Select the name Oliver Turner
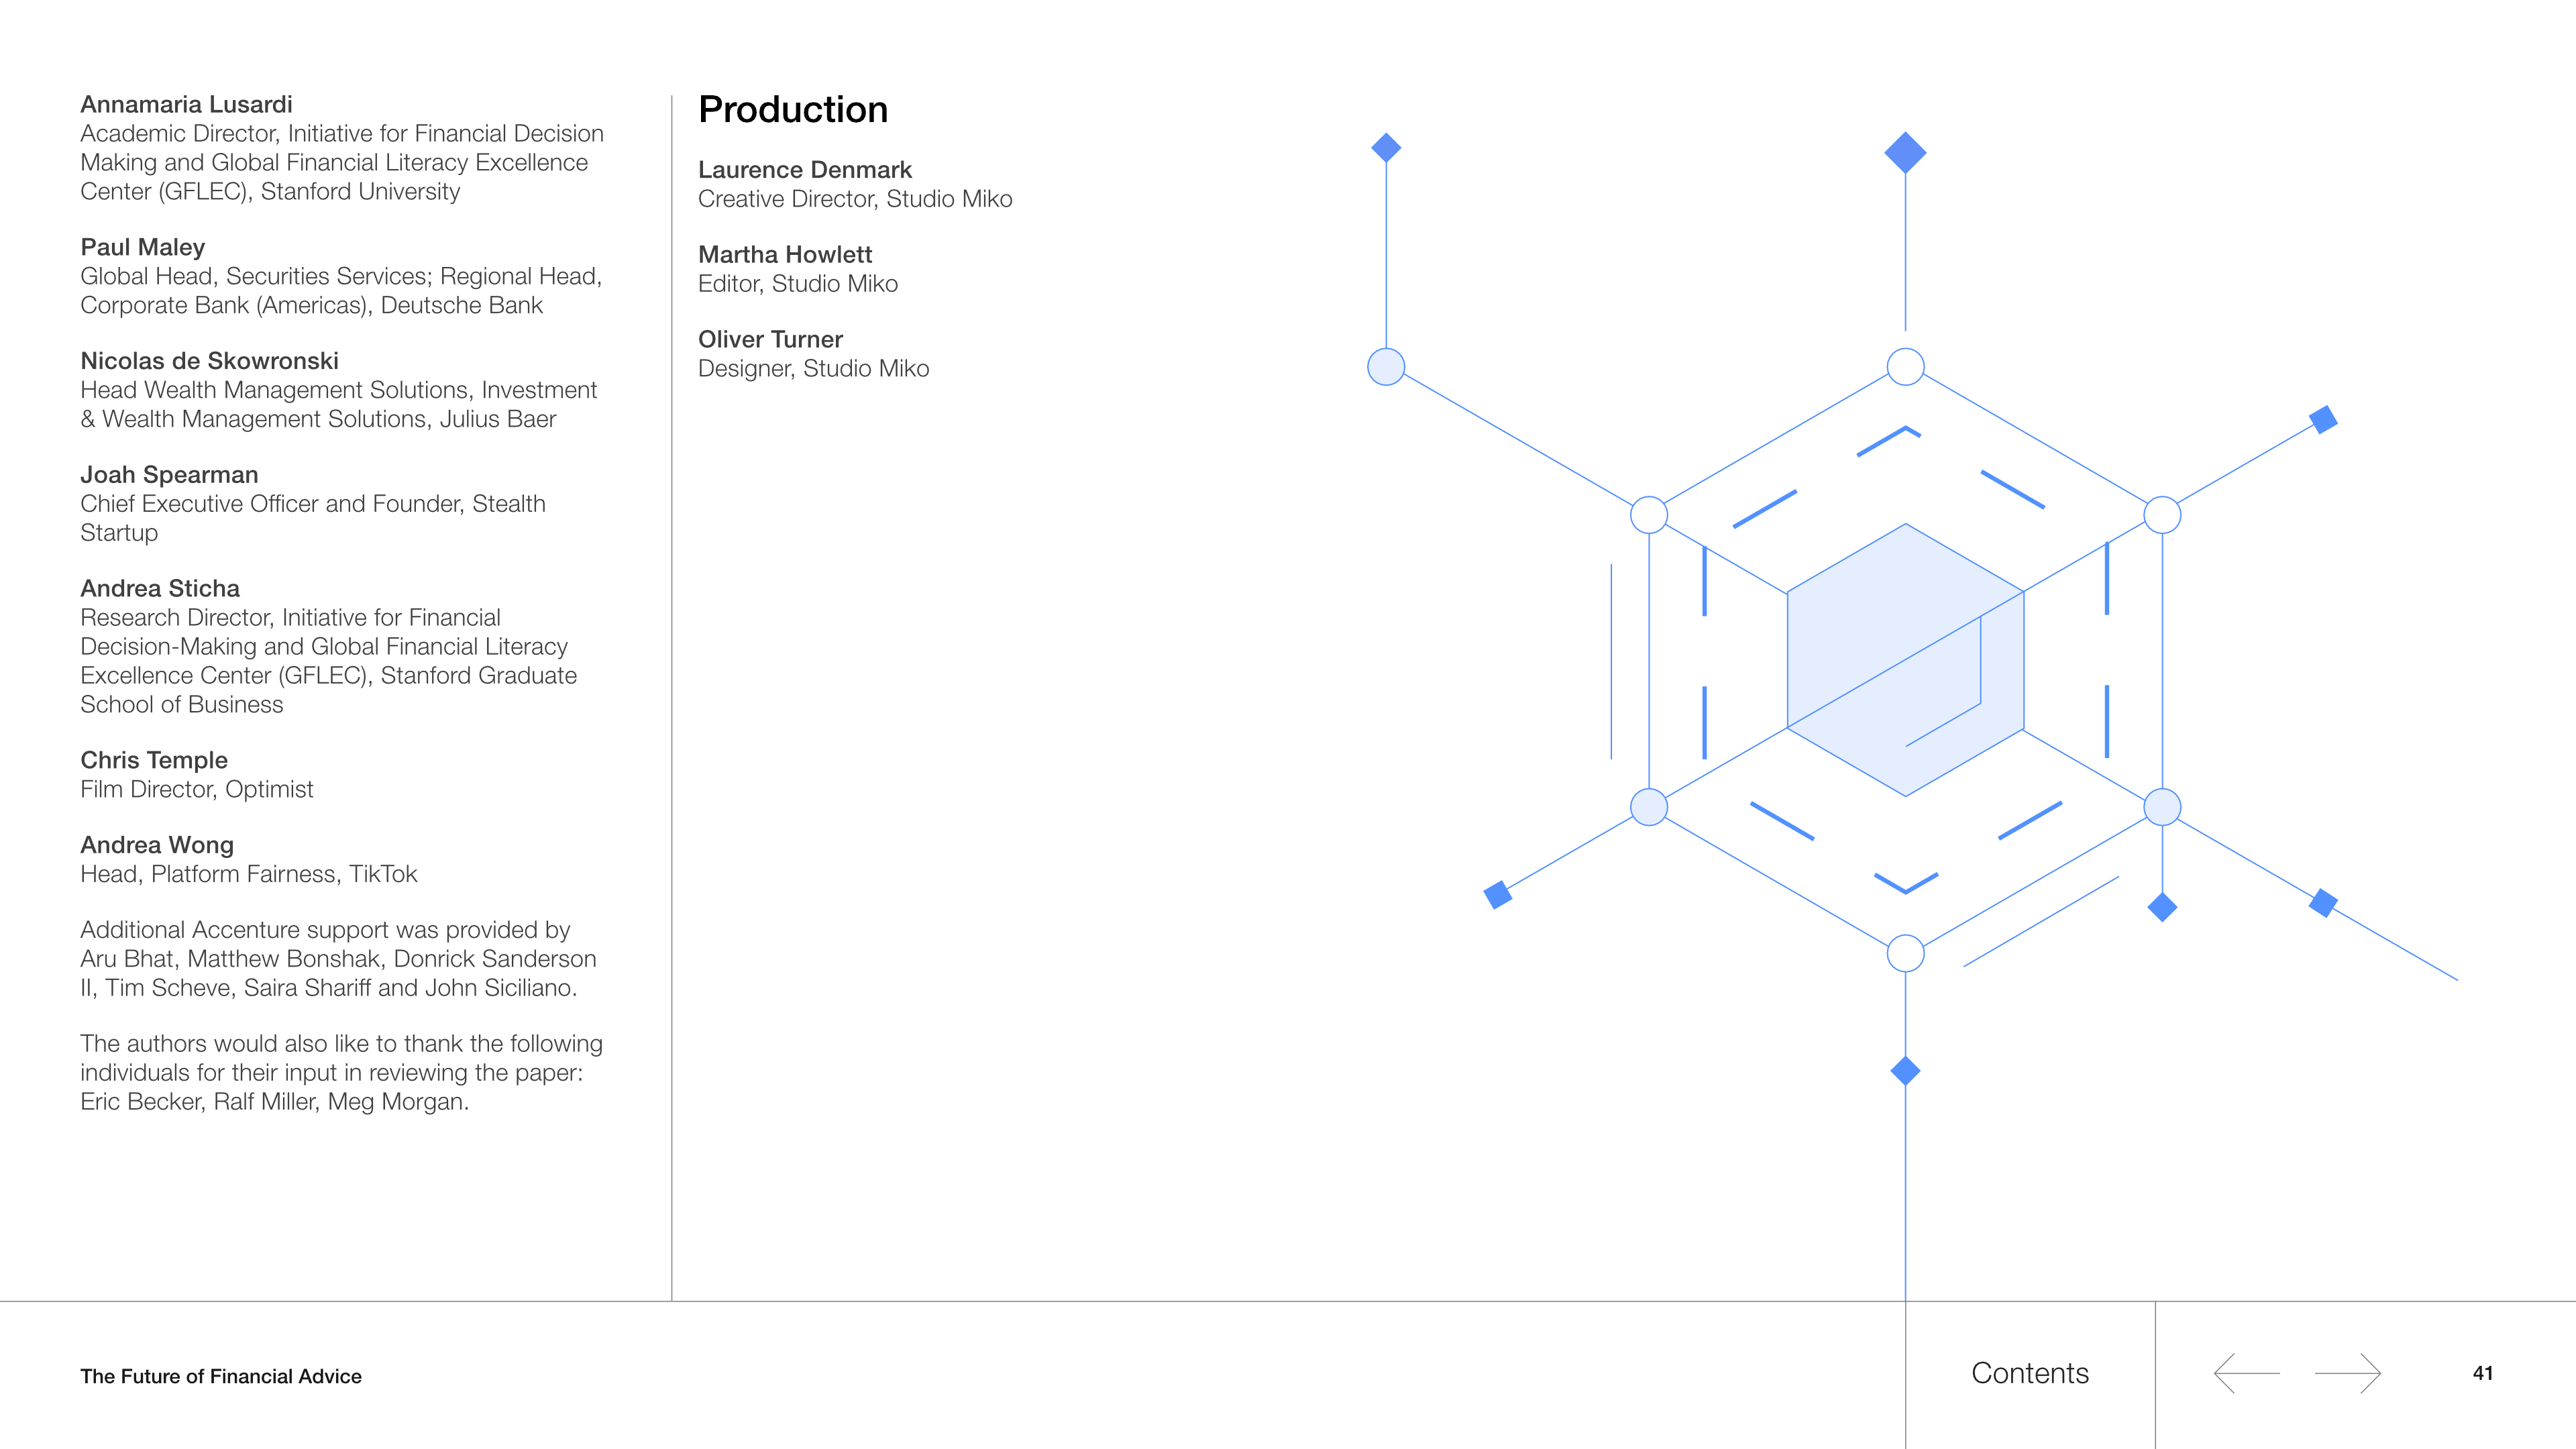Viewport: 2576px width, 1449px height. 770,340
